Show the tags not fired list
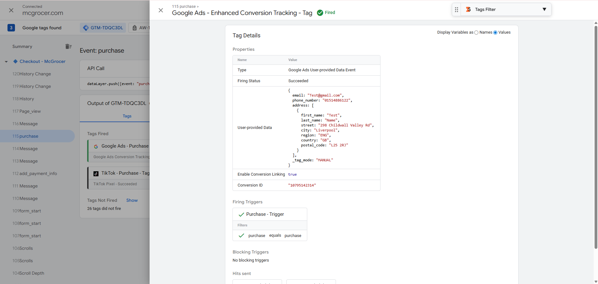 click(x=132, y=200)
